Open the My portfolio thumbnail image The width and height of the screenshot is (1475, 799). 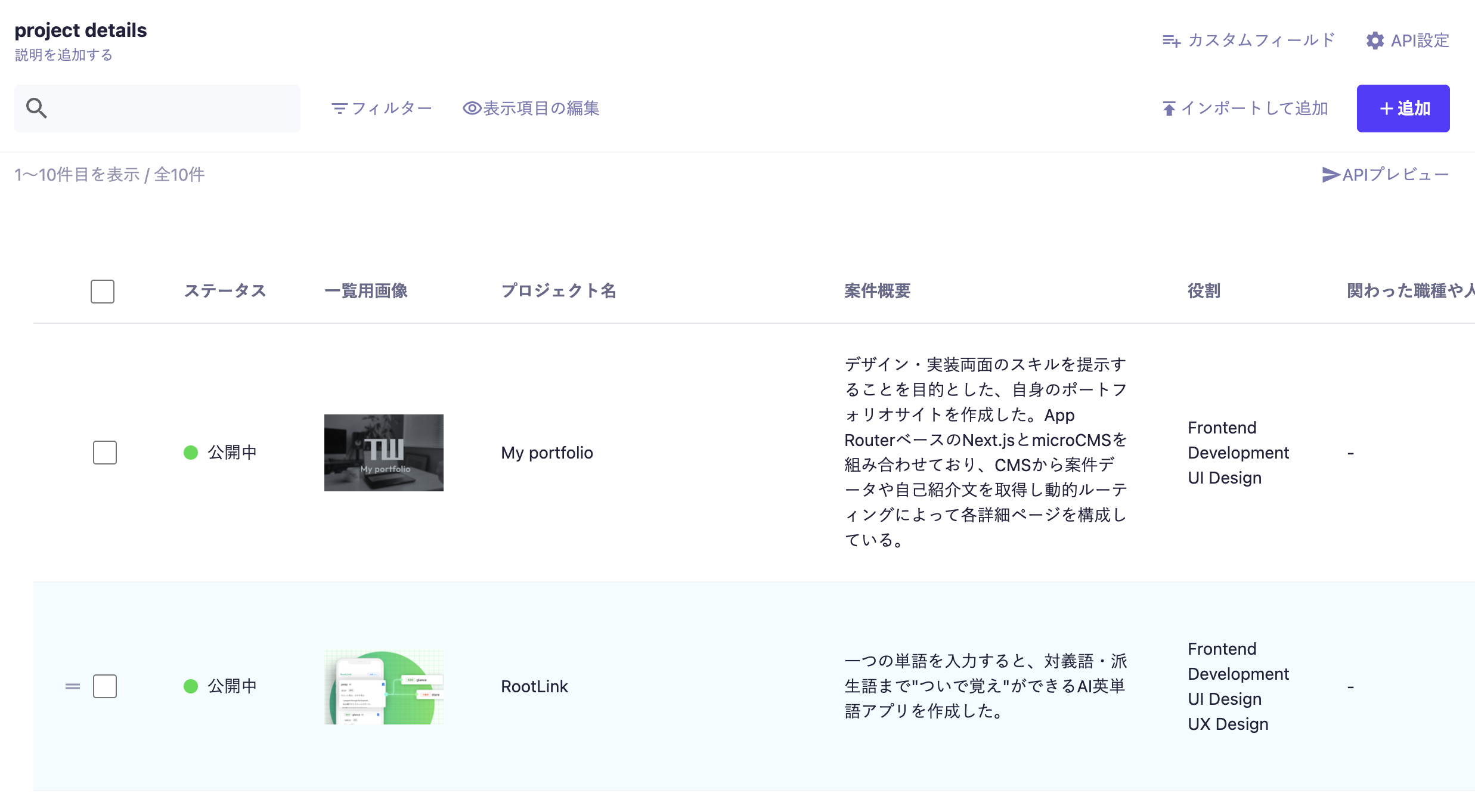[383, 453]
